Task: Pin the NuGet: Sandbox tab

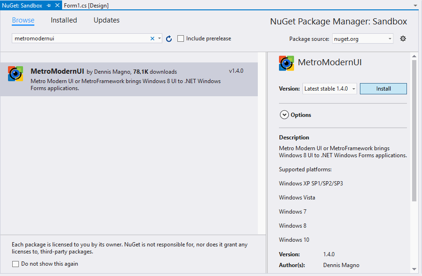Action: (x=49, y=5)
